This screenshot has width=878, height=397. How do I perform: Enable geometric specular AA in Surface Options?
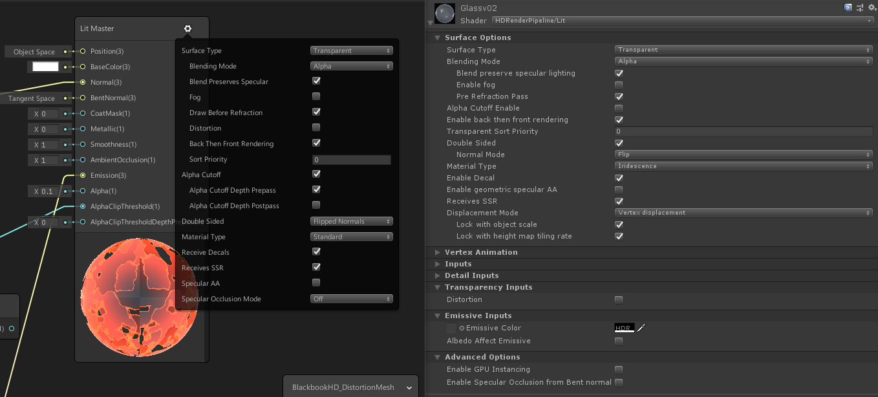[619, 189]
